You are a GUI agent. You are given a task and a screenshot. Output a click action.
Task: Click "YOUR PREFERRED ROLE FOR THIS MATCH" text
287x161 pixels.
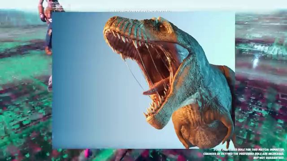click(241, 150)
